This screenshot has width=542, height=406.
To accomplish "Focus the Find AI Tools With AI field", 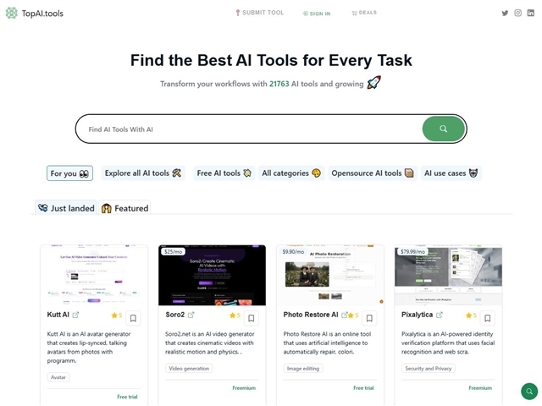I will 249,129.
